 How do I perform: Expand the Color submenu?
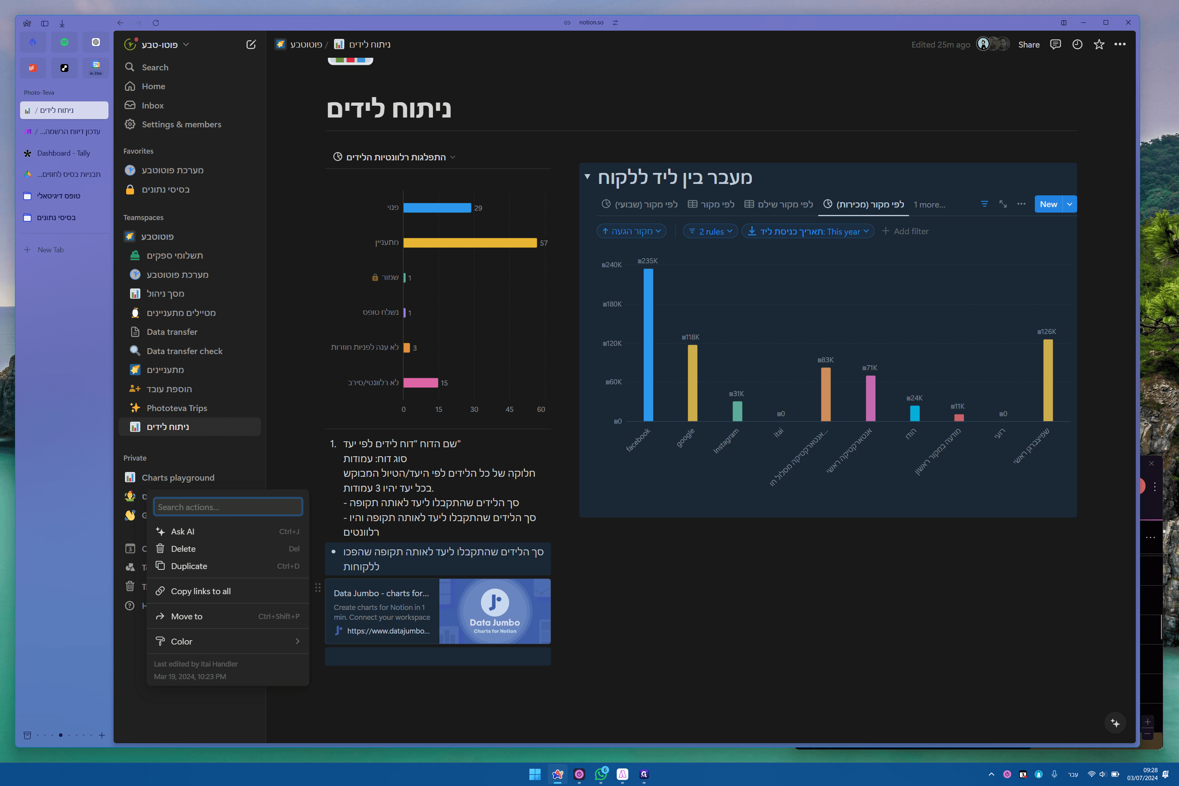228,642
